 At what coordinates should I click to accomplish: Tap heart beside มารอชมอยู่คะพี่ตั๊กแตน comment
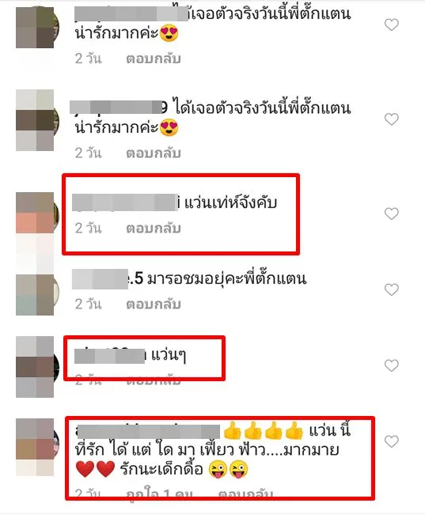(x=392, y=289)
